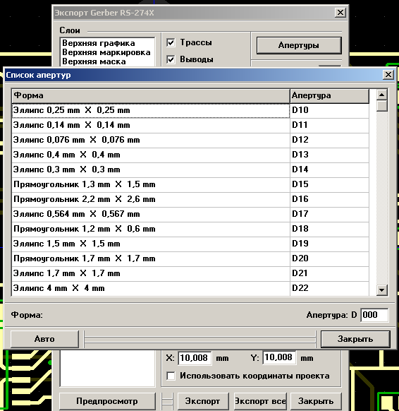Toggle the Выводы checkbox
This screenshot has width=399, height=411.
[171, 59]
